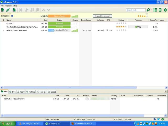The height and width of the screenshot is (126, 168).
Task: Open the Help menu
Action: [x=15, y=6]
